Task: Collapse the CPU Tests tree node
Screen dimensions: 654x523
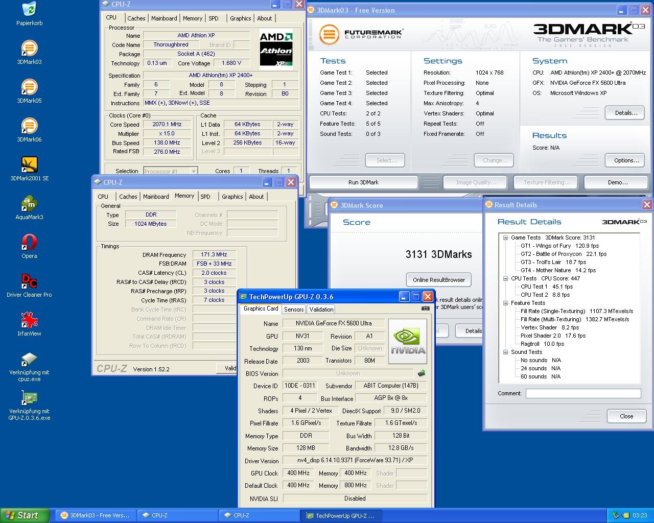Action: (x=505, y=278)
